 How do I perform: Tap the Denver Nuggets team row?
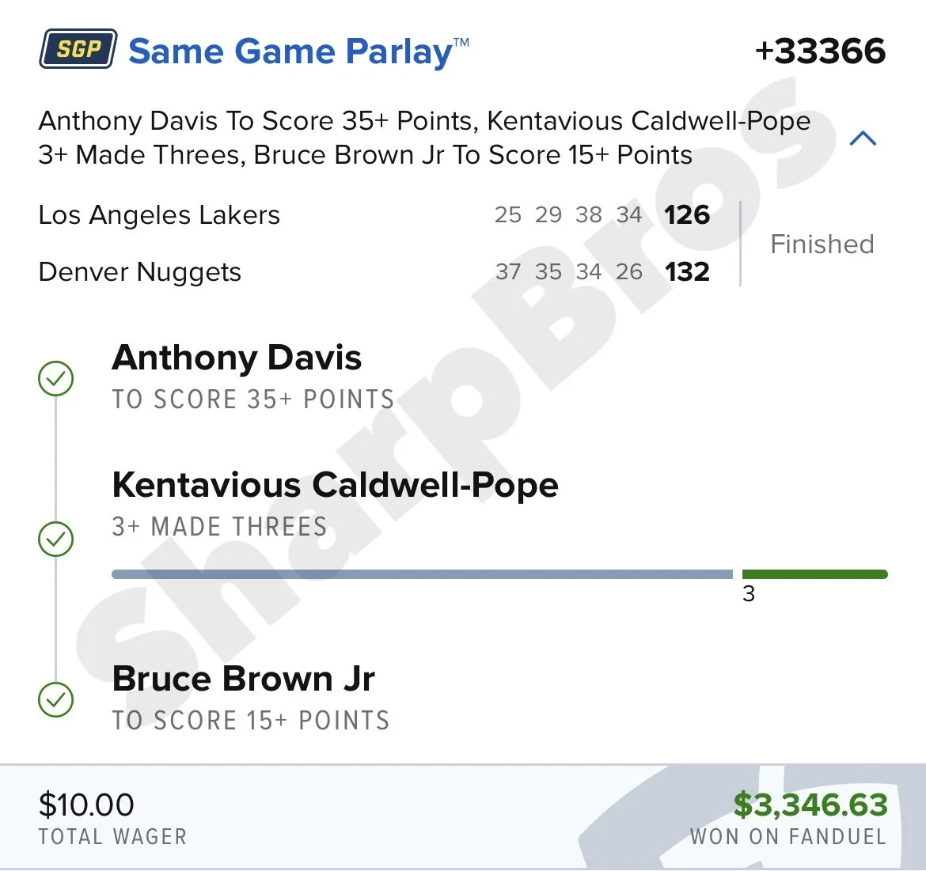(x=374, y=272)
